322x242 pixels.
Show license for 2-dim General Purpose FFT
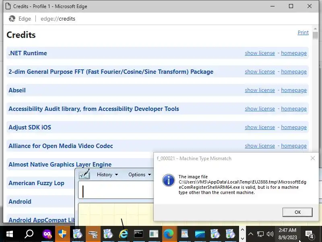(x=260, y=72)
